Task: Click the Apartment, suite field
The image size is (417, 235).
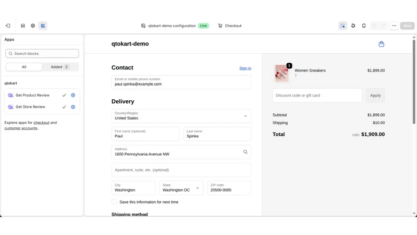Action: (x=181, y=170)
